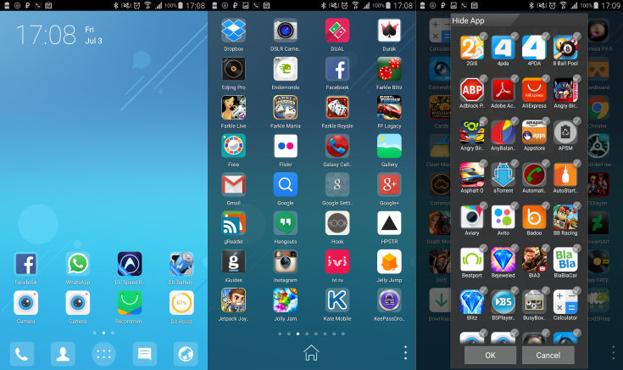
Task: Open Gmail in the app drawer
Action: pos(234,185)
